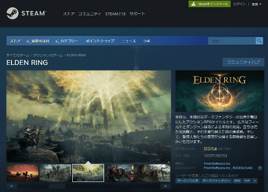Viewport: 268px width, 192px height.
Task: Select the highlighted golden tree thumbnail
Action: (x=88, y=173)
